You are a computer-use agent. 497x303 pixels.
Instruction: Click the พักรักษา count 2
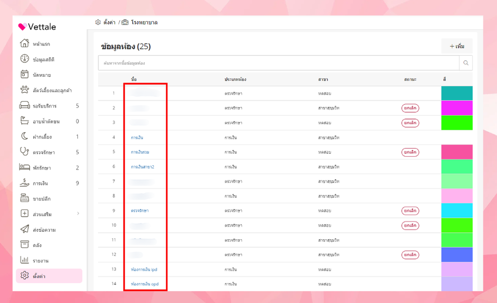pos(77,167)
